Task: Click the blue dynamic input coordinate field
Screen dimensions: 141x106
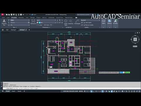Action: pyautogui.click(x=122, y=72)
